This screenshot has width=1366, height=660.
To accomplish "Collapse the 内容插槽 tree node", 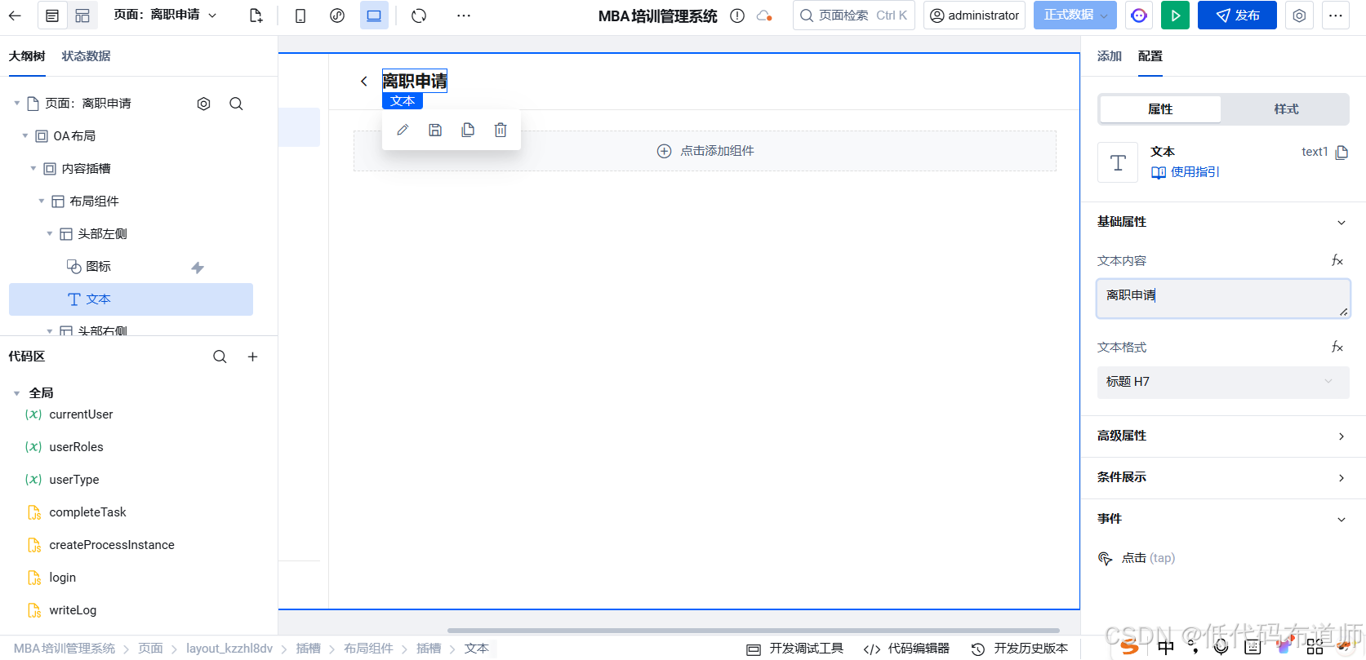I will (x=33, y=169).
